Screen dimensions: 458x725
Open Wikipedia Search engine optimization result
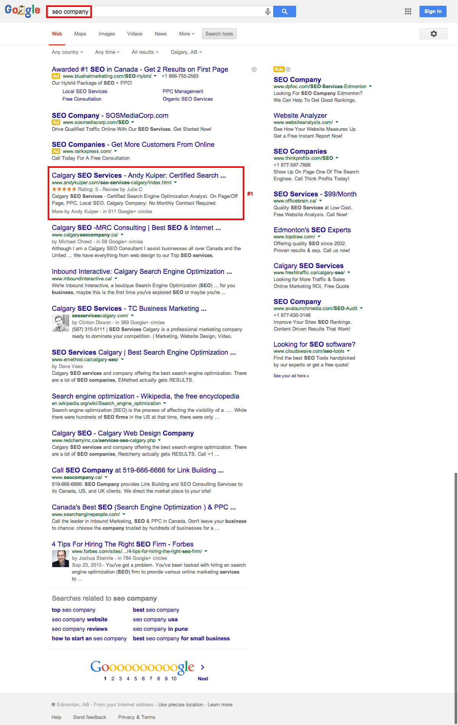click(146, 396)
